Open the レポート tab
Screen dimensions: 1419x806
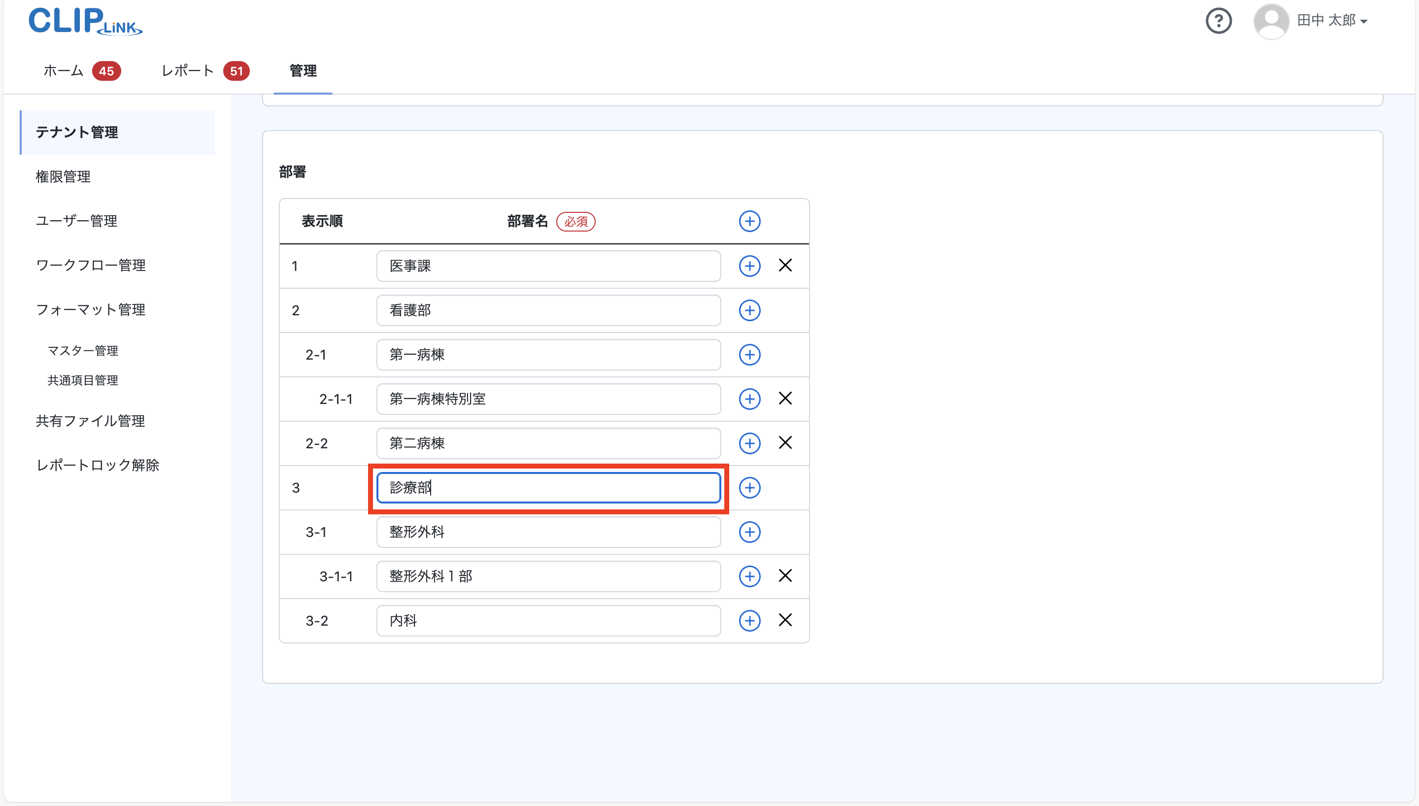(188, 71)
